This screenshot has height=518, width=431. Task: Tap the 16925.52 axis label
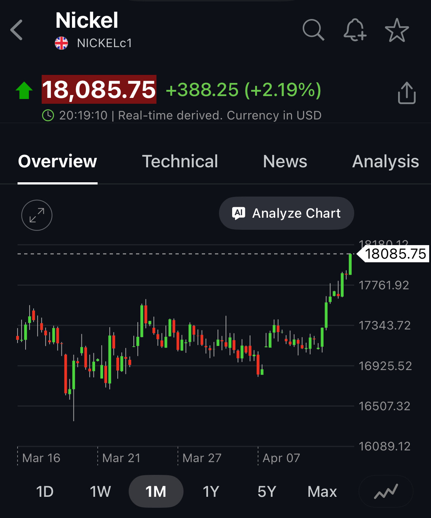tap(385, 366)
